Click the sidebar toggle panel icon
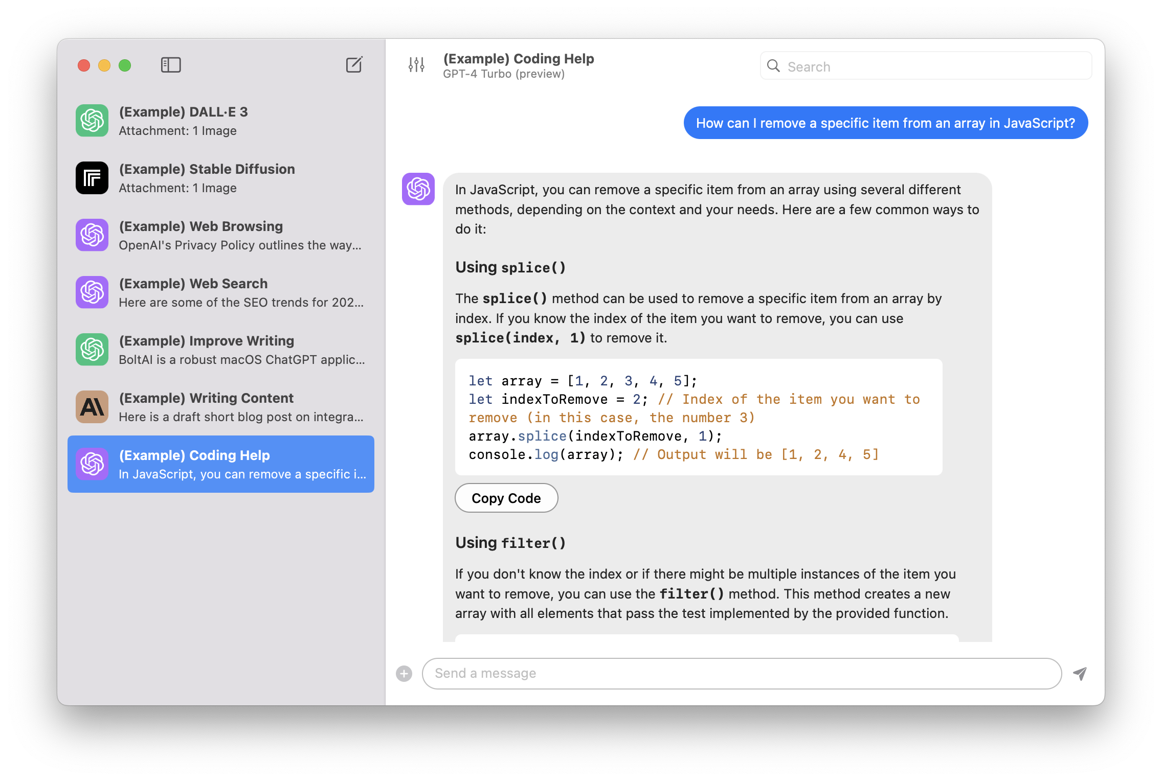The width and height of the screenshot is (1162, 781). coord(171,64)
